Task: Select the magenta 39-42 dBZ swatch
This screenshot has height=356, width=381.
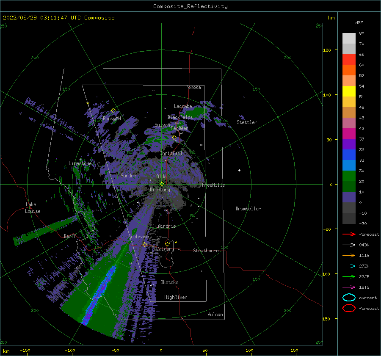Action: tap(349, 134)
